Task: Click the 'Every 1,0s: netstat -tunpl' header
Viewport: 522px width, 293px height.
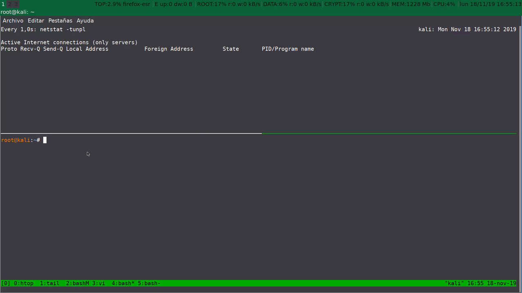Action: click(x=43, y=29)
